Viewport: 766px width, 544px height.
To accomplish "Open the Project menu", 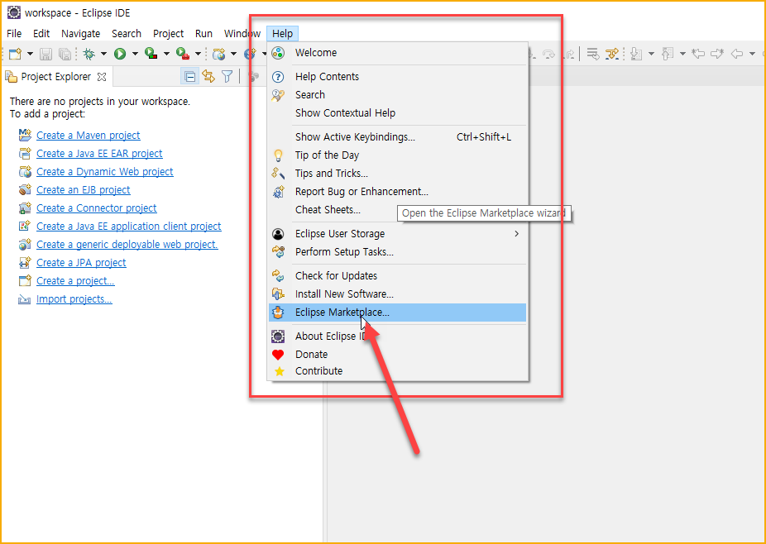I will 169,34.
